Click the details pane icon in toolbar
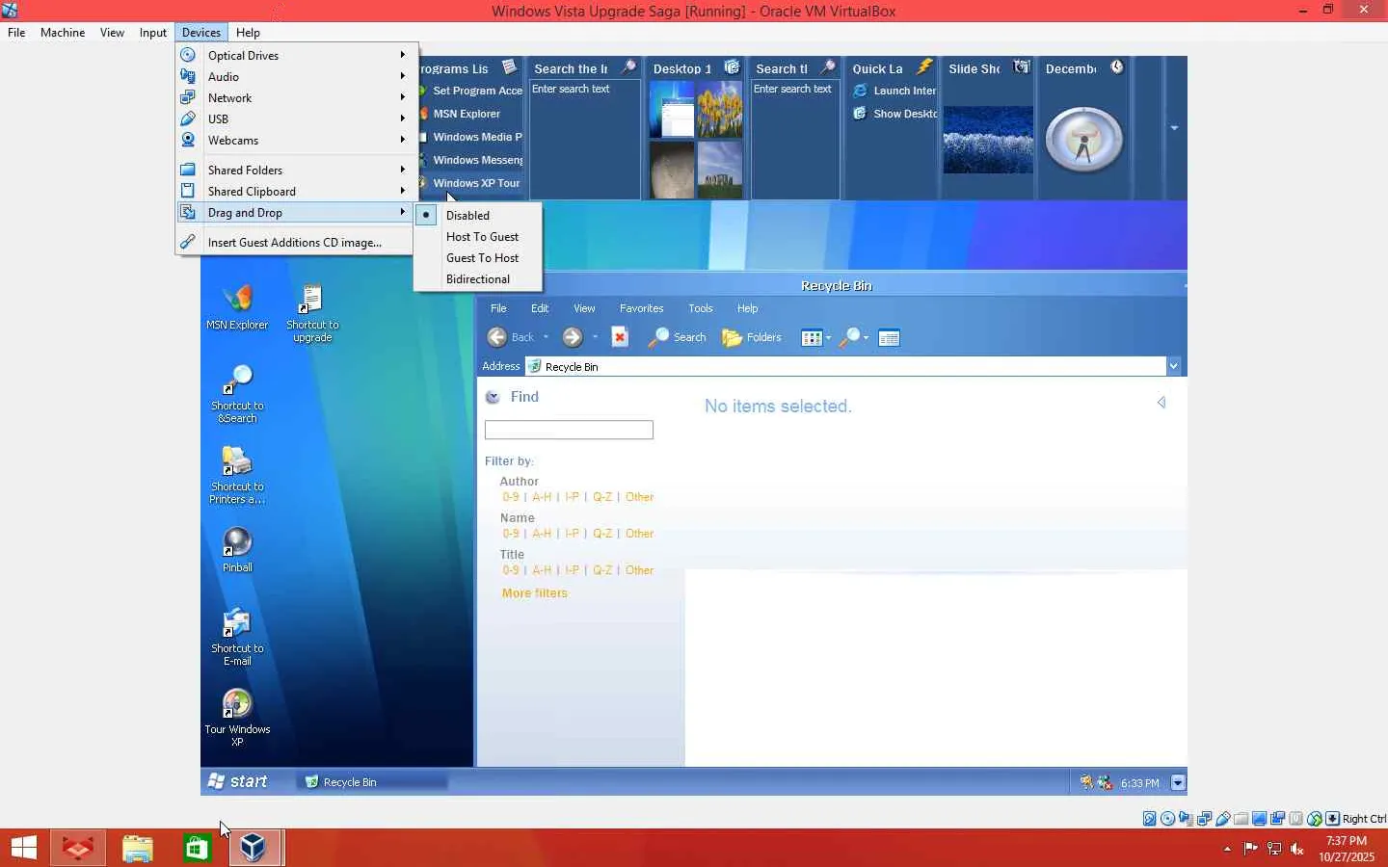 [x=889, y=337]
